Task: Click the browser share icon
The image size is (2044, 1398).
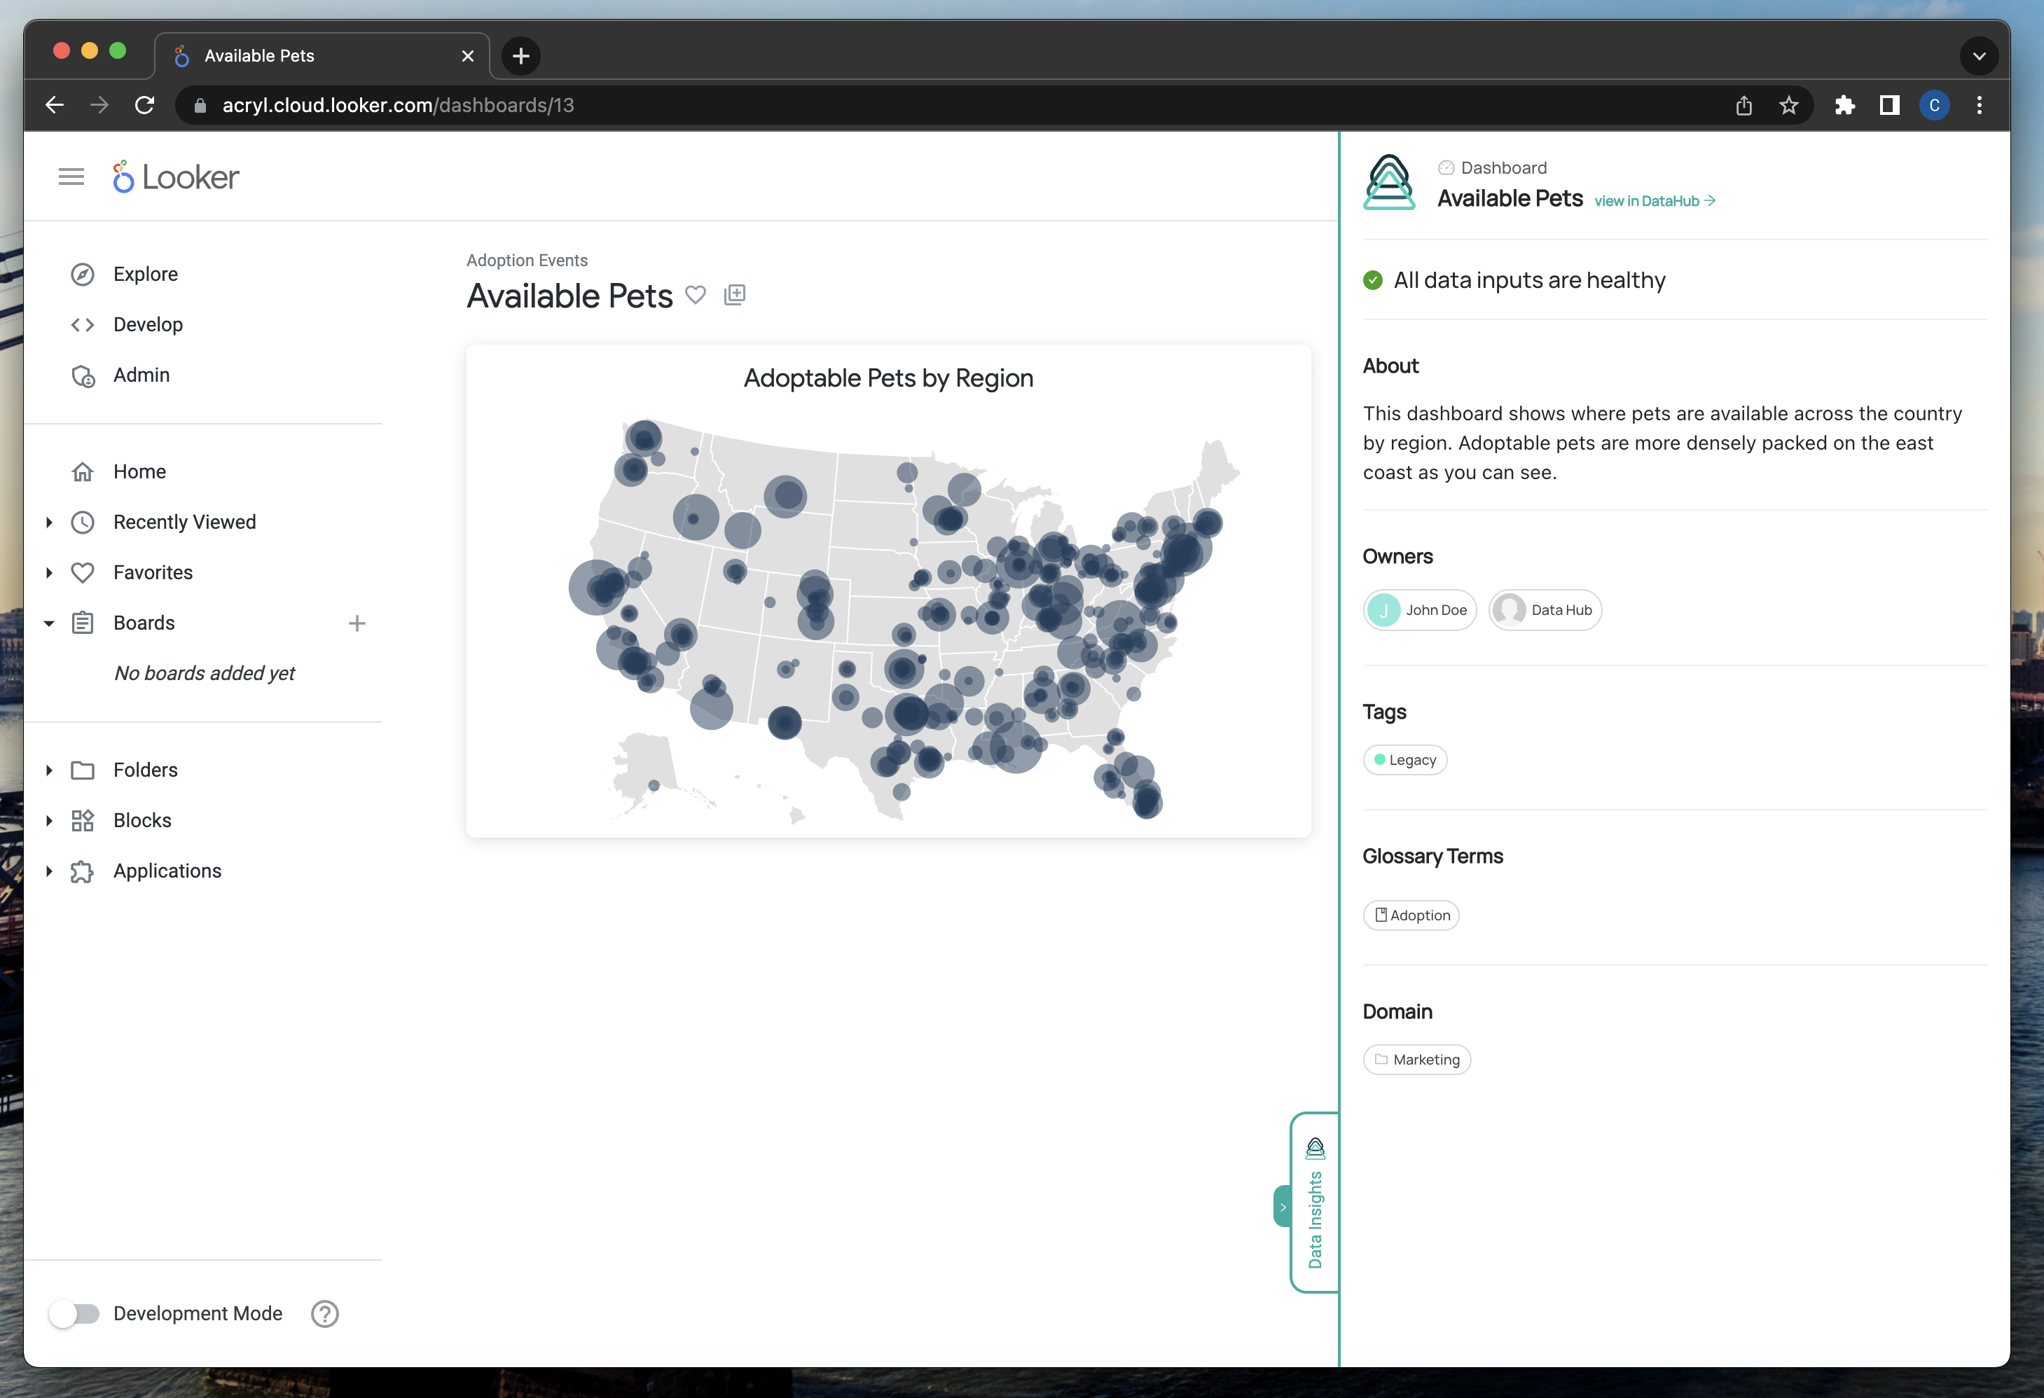Action: [x=1744, y=106]
